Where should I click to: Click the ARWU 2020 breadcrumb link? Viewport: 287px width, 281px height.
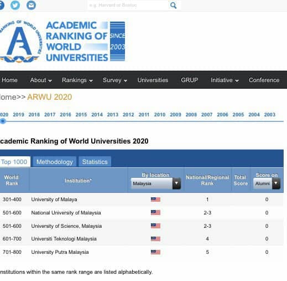[50, 97]
